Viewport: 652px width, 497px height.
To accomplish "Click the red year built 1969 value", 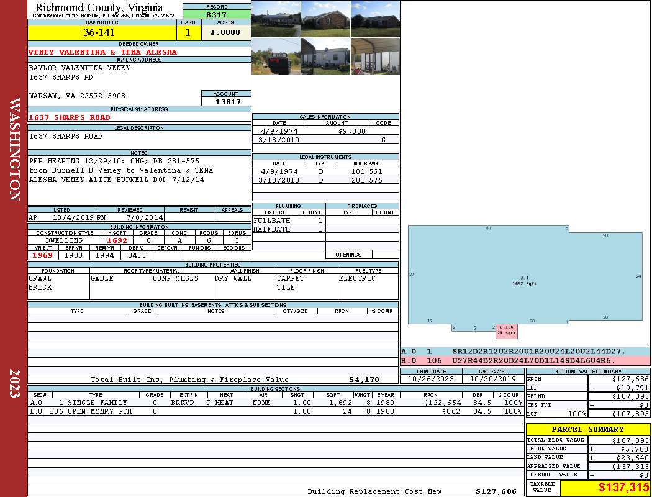I will tap(43, 255).
